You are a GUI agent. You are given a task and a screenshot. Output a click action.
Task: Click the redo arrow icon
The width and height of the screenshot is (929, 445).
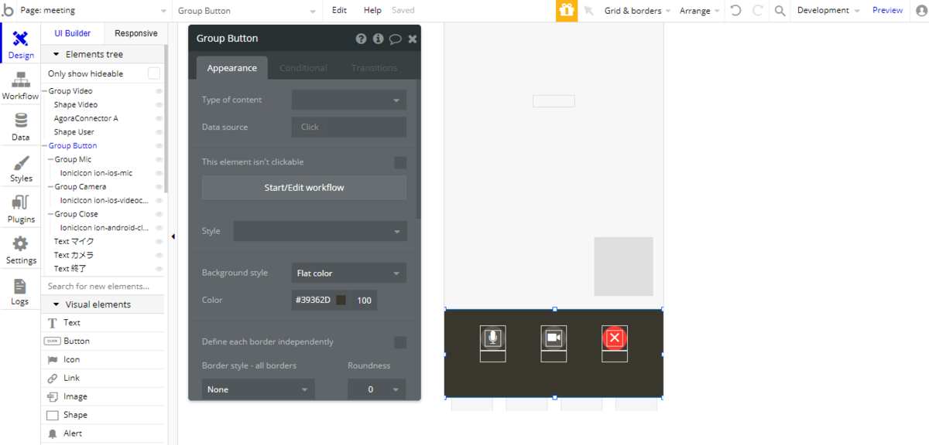[757, 11]
